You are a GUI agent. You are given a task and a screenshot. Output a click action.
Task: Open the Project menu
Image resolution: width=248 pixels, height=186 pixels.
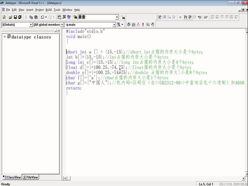40,10
